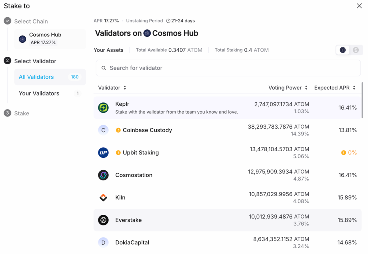The image size is (368, 254).
Task: Sort list by Voting Power
Action: (x=288, y=88)
